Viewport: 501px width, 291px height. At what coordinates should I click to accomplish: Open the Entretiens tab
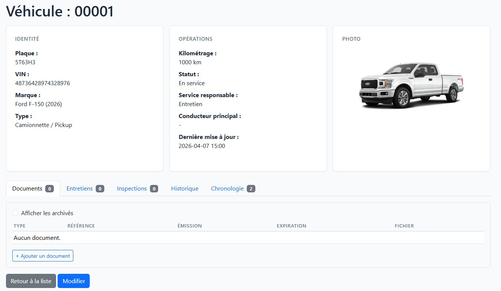point(79,188)
